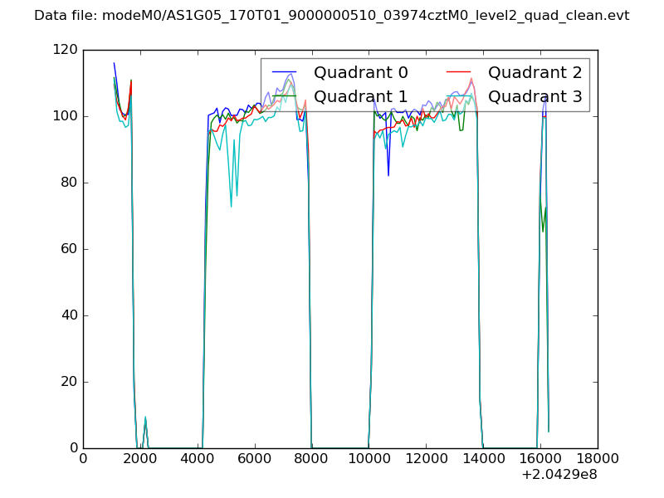Image resolution: width=664 pixels, height=498 pixels.
Task: Click the y-axis tick label 80
Action: point(71,183)
